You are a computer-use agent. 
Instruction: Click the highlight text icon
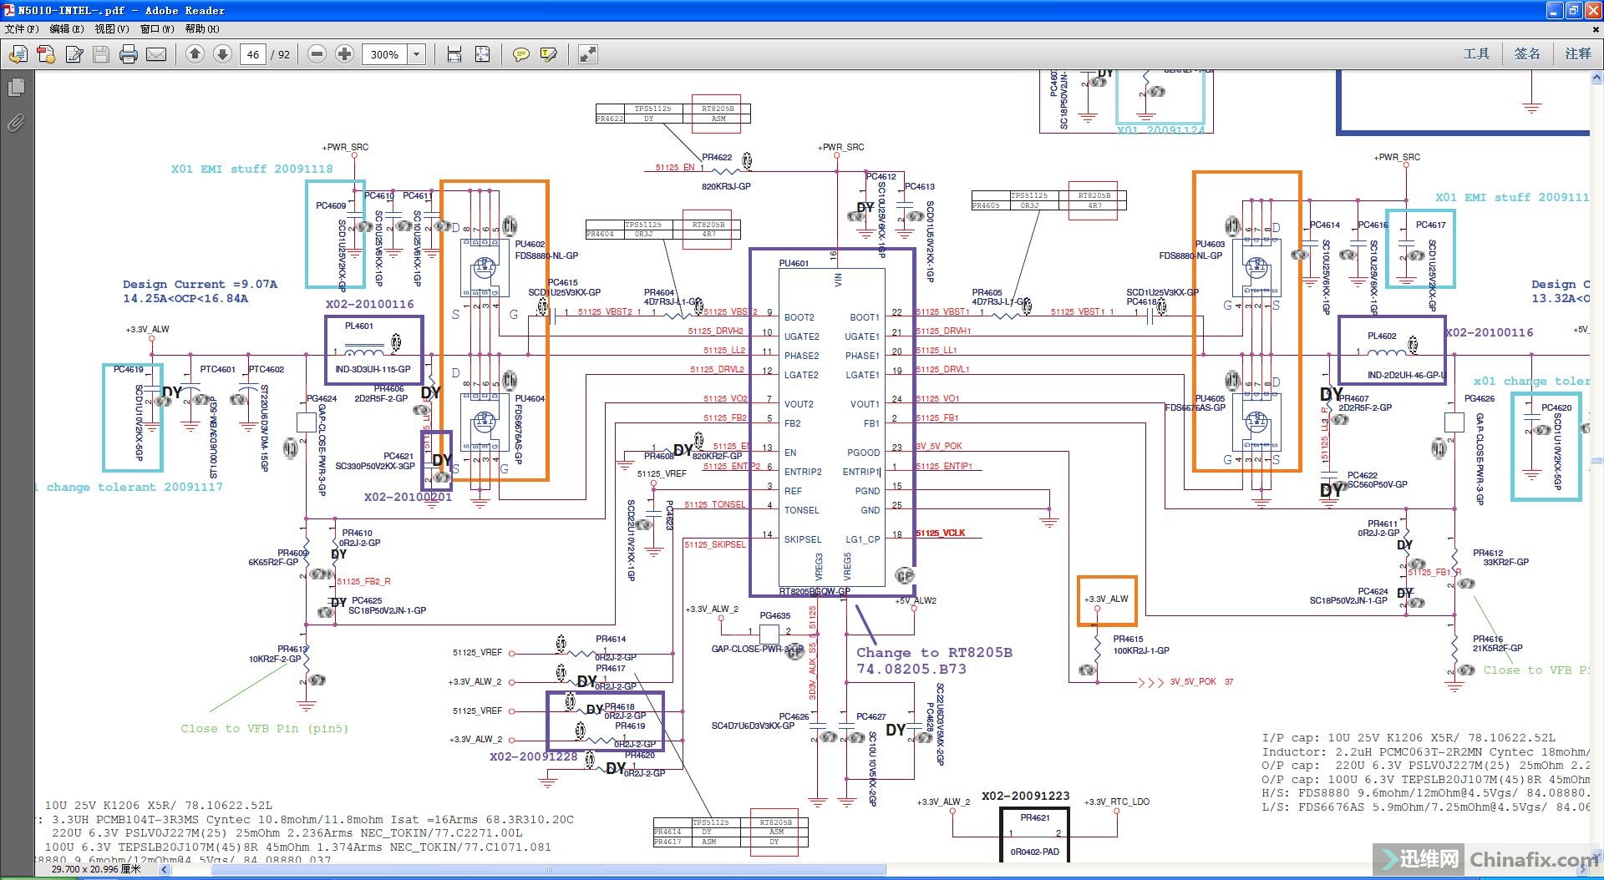coord(549,54)
